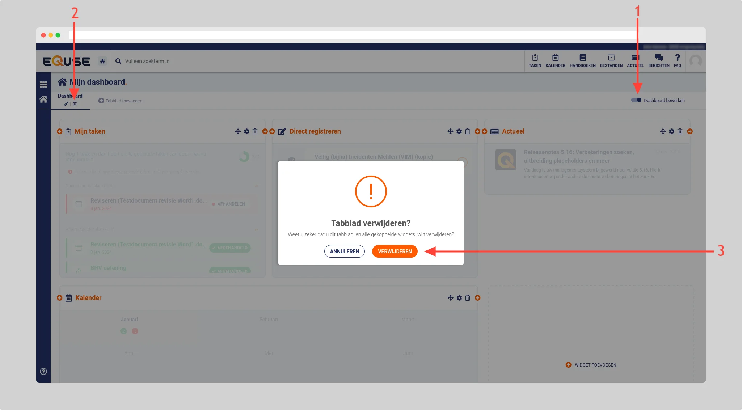Delete the Actueel widget with trash icon
742x410 pixels.
click(x=680, y=131)
